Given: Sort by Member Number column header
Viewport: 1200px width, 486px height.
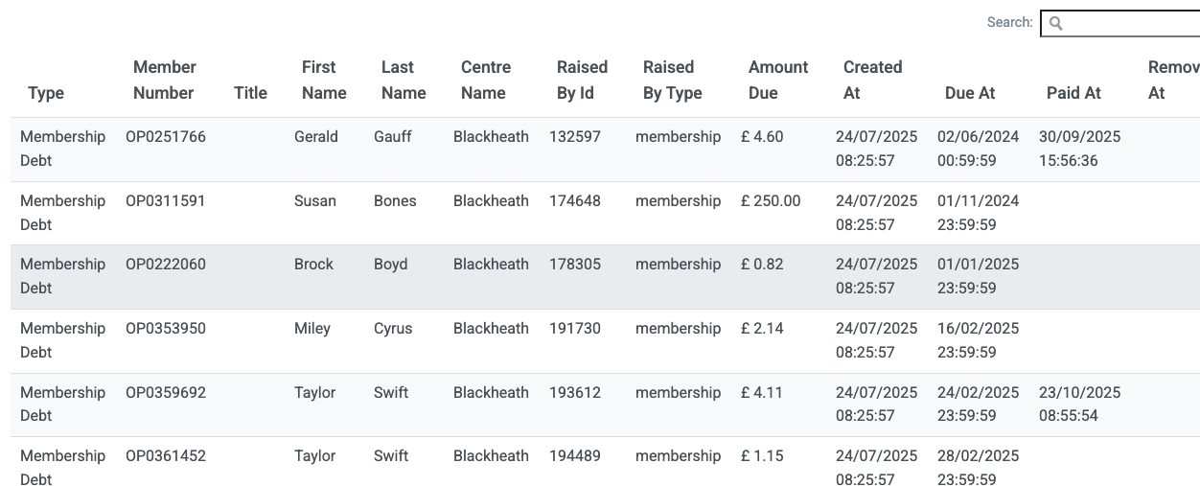Looking at the screenshot, I should [x=164, y=80].
